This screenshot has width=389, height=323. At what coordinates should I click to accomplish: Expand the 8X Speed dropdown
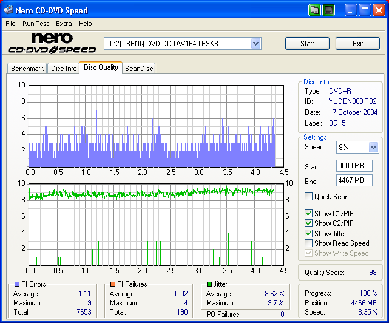(373, 148)
